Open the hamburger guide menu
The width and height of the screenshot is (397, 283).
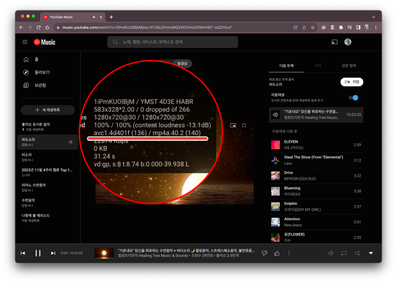tap(25, 42)
